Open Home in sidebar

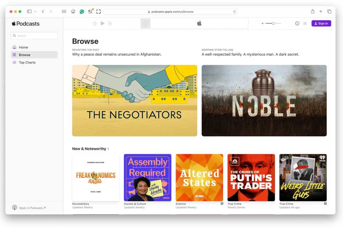34,47
